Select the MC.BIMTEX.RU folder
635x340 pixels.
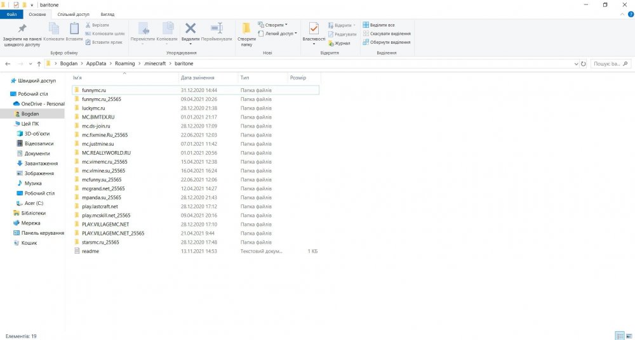point(196,117)
